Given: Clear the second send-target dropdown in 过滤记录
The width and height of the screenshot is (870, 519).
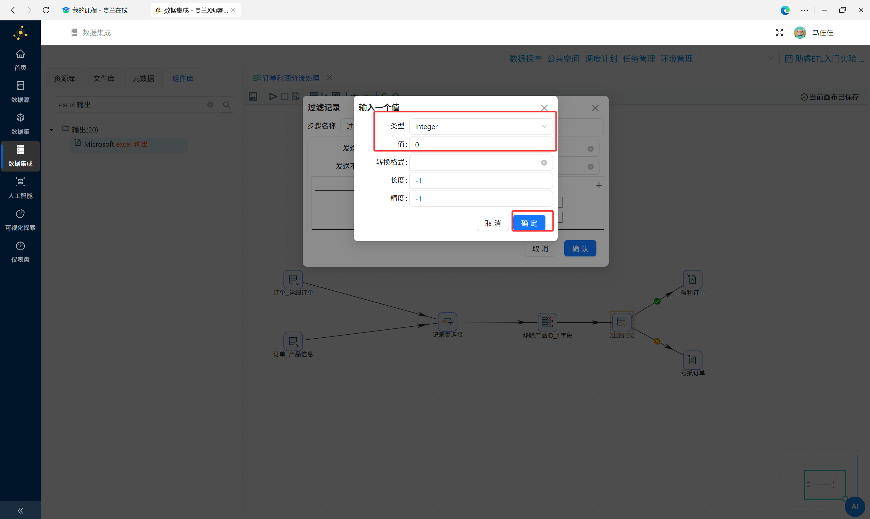Looking at the screenshot, I should click(x=591, y=166).
